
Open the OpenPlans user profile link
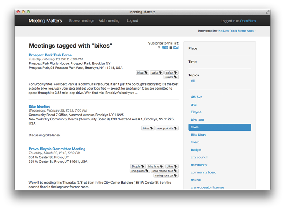point(248,21)
